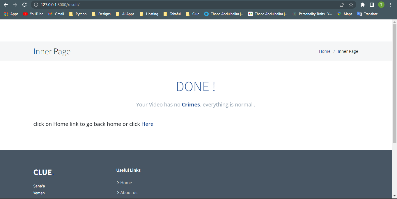397x199 pixels.
Task: Open the user profile avatar
Action: (x=381, y=5)
